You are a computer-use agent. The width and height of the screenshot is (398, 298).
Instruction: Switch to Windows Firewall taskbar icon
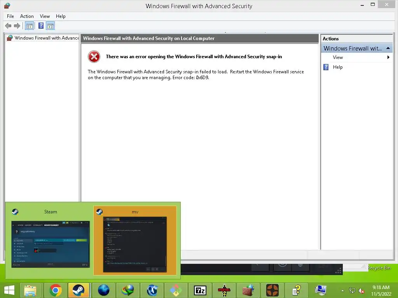click(248, 290)
